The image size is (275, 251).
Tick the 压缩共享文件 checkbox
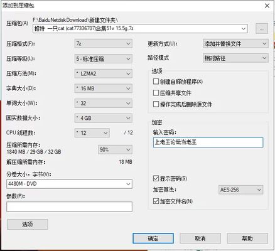(156, 93)
